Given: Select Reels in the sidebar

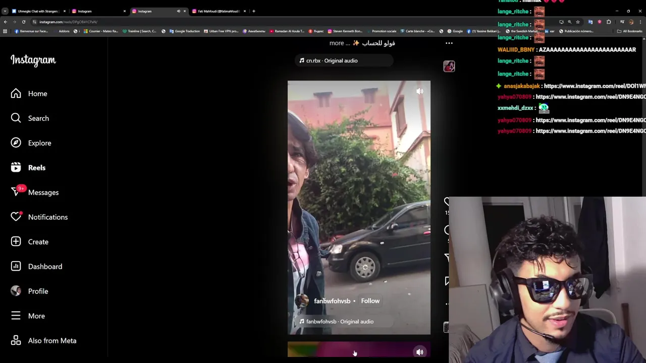Looking at the screenshot, I should 28,167.
